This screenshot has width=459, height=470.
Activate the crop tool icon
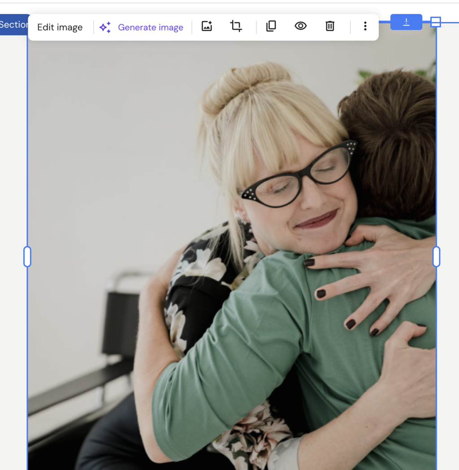coord(236,26)
